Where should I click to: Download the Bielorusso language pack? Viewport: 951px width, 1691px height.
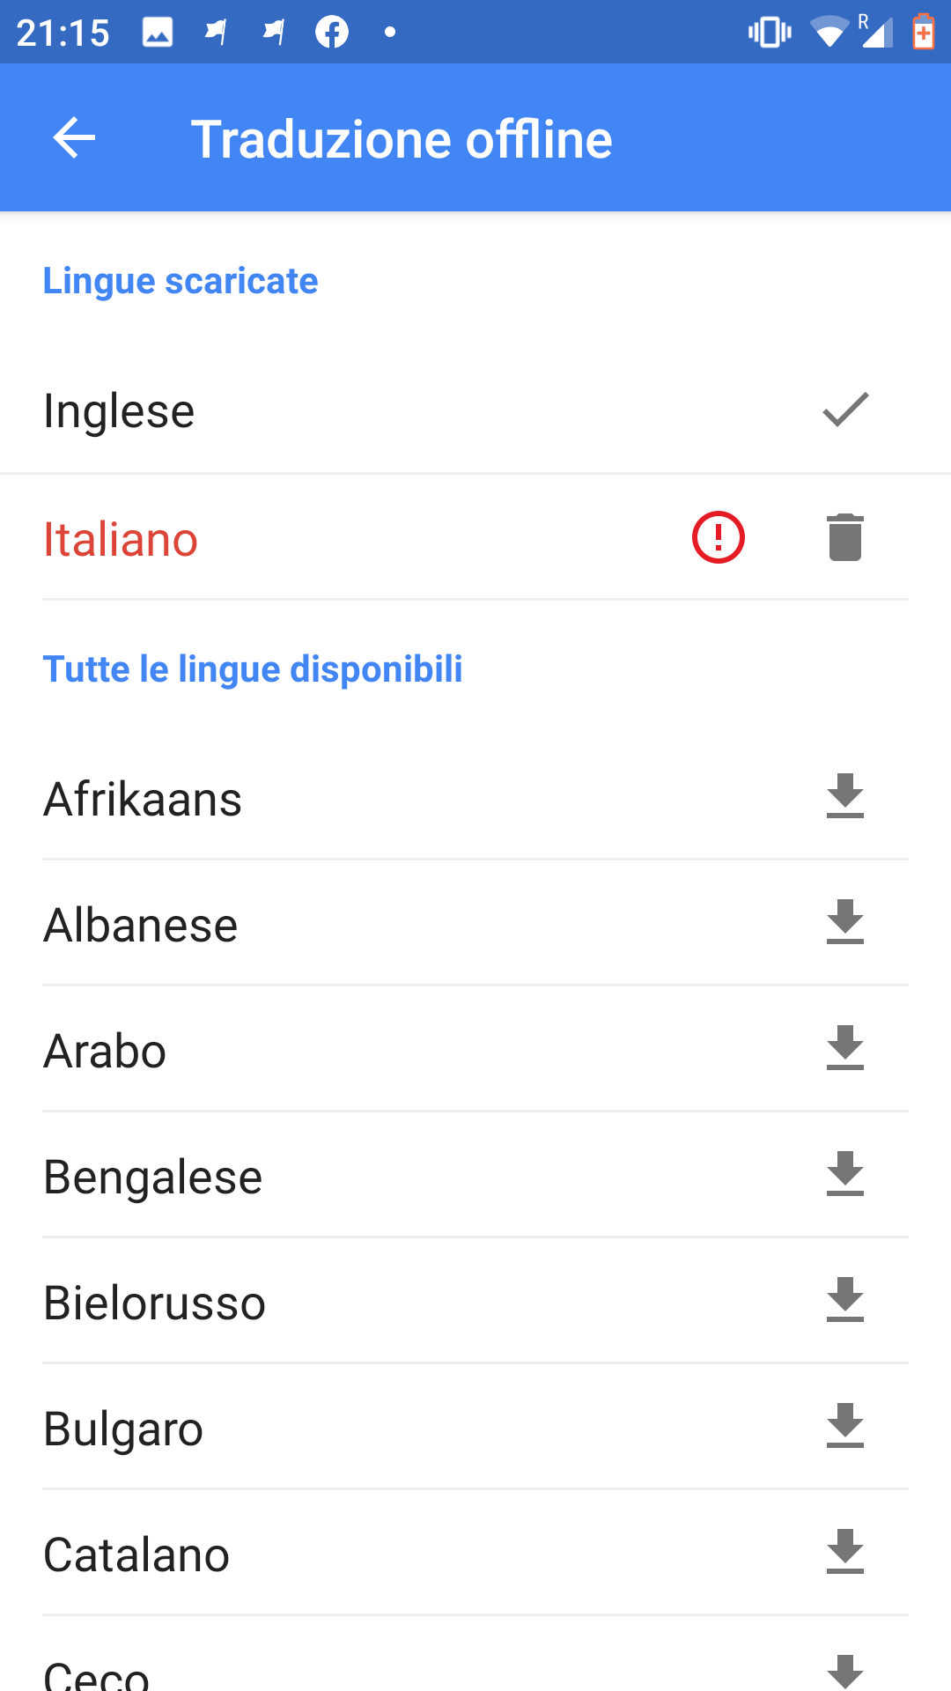click(844, 1300)
